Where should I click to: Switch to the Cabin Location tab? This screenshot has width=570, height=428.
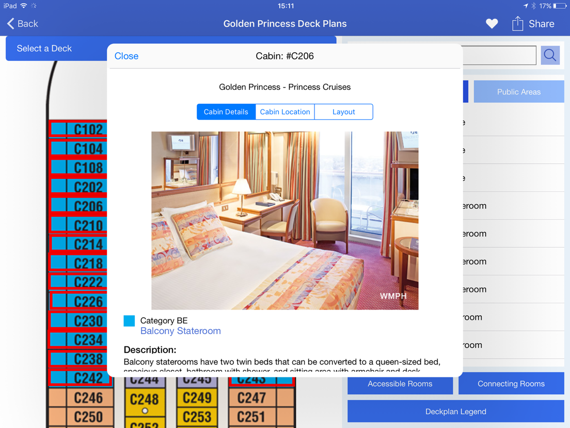[x=285, y=112]
